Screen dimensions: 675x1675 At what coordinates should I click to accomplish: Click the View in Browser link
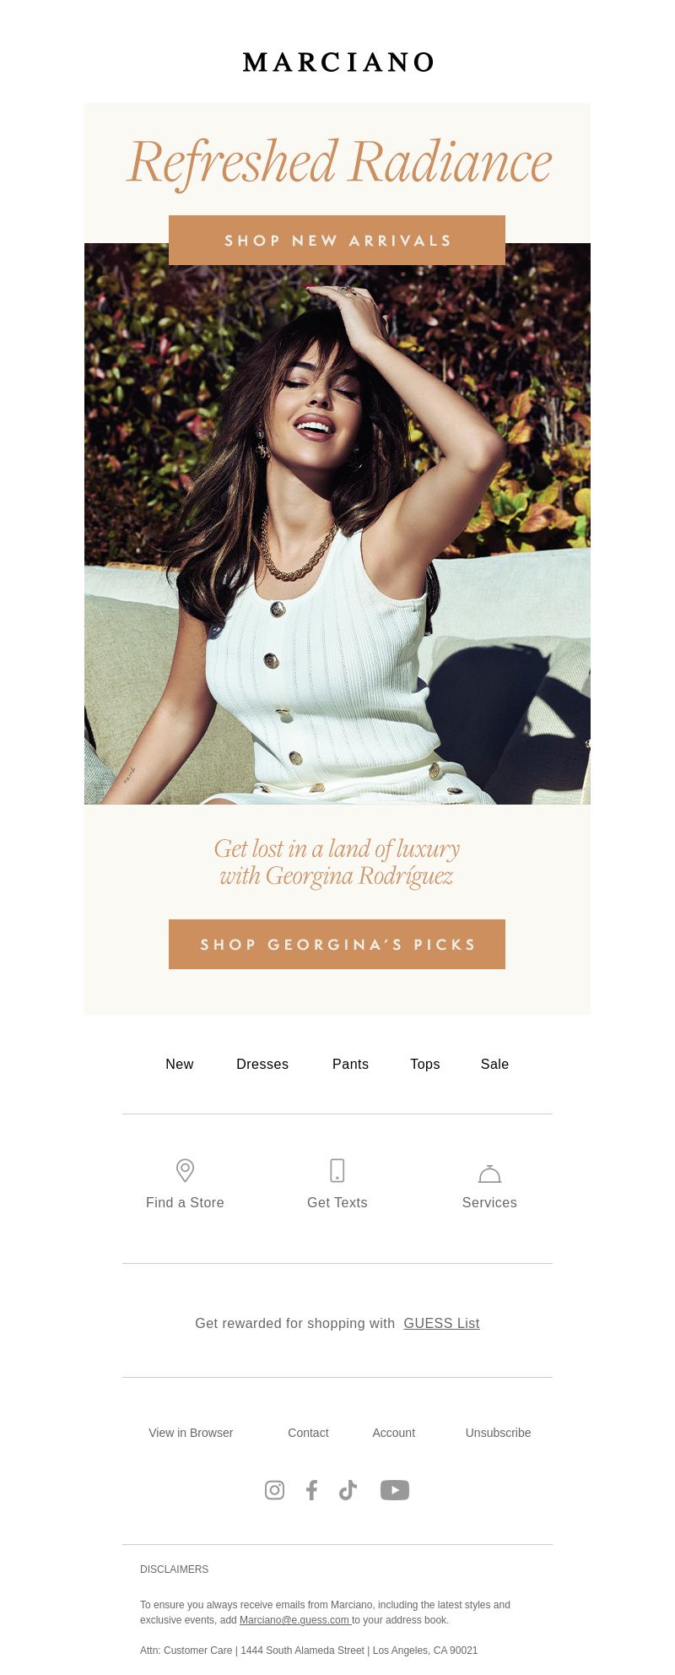point(191,1433)
